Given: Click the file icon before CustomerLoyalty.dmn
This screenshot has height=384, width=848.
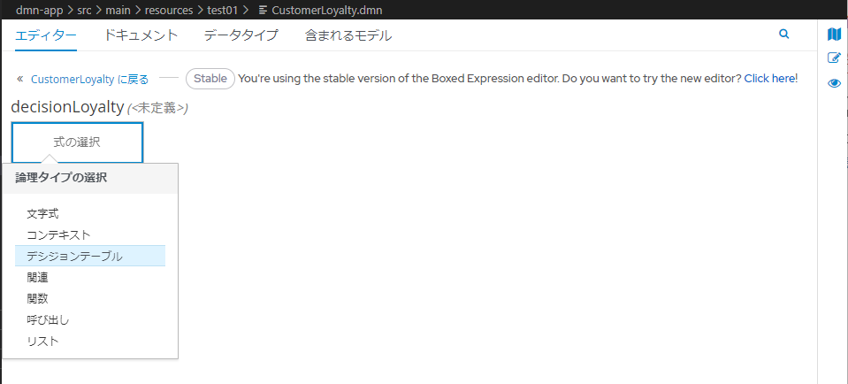Looking at the screenshot, I should coord(263,10).
